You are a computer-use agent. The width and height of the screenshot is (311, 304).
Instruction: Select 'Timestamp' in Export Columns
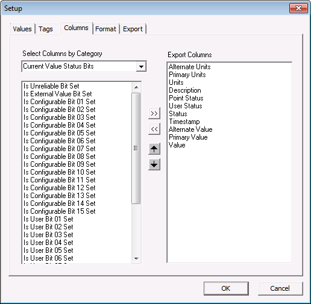(x=184, y=122)
